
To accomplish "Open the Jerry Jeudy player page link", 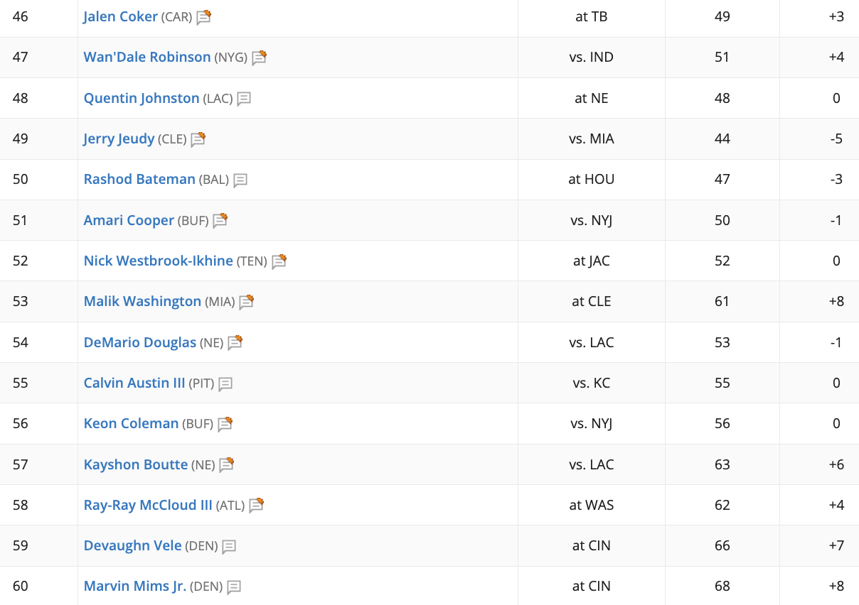I will pos(119,139).
